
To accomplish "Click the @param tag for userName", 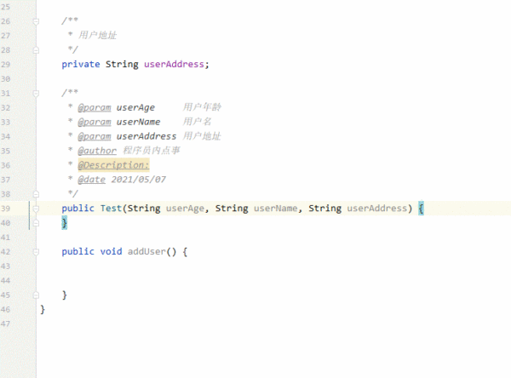I will pyautogui.click(x=95, y=122).
